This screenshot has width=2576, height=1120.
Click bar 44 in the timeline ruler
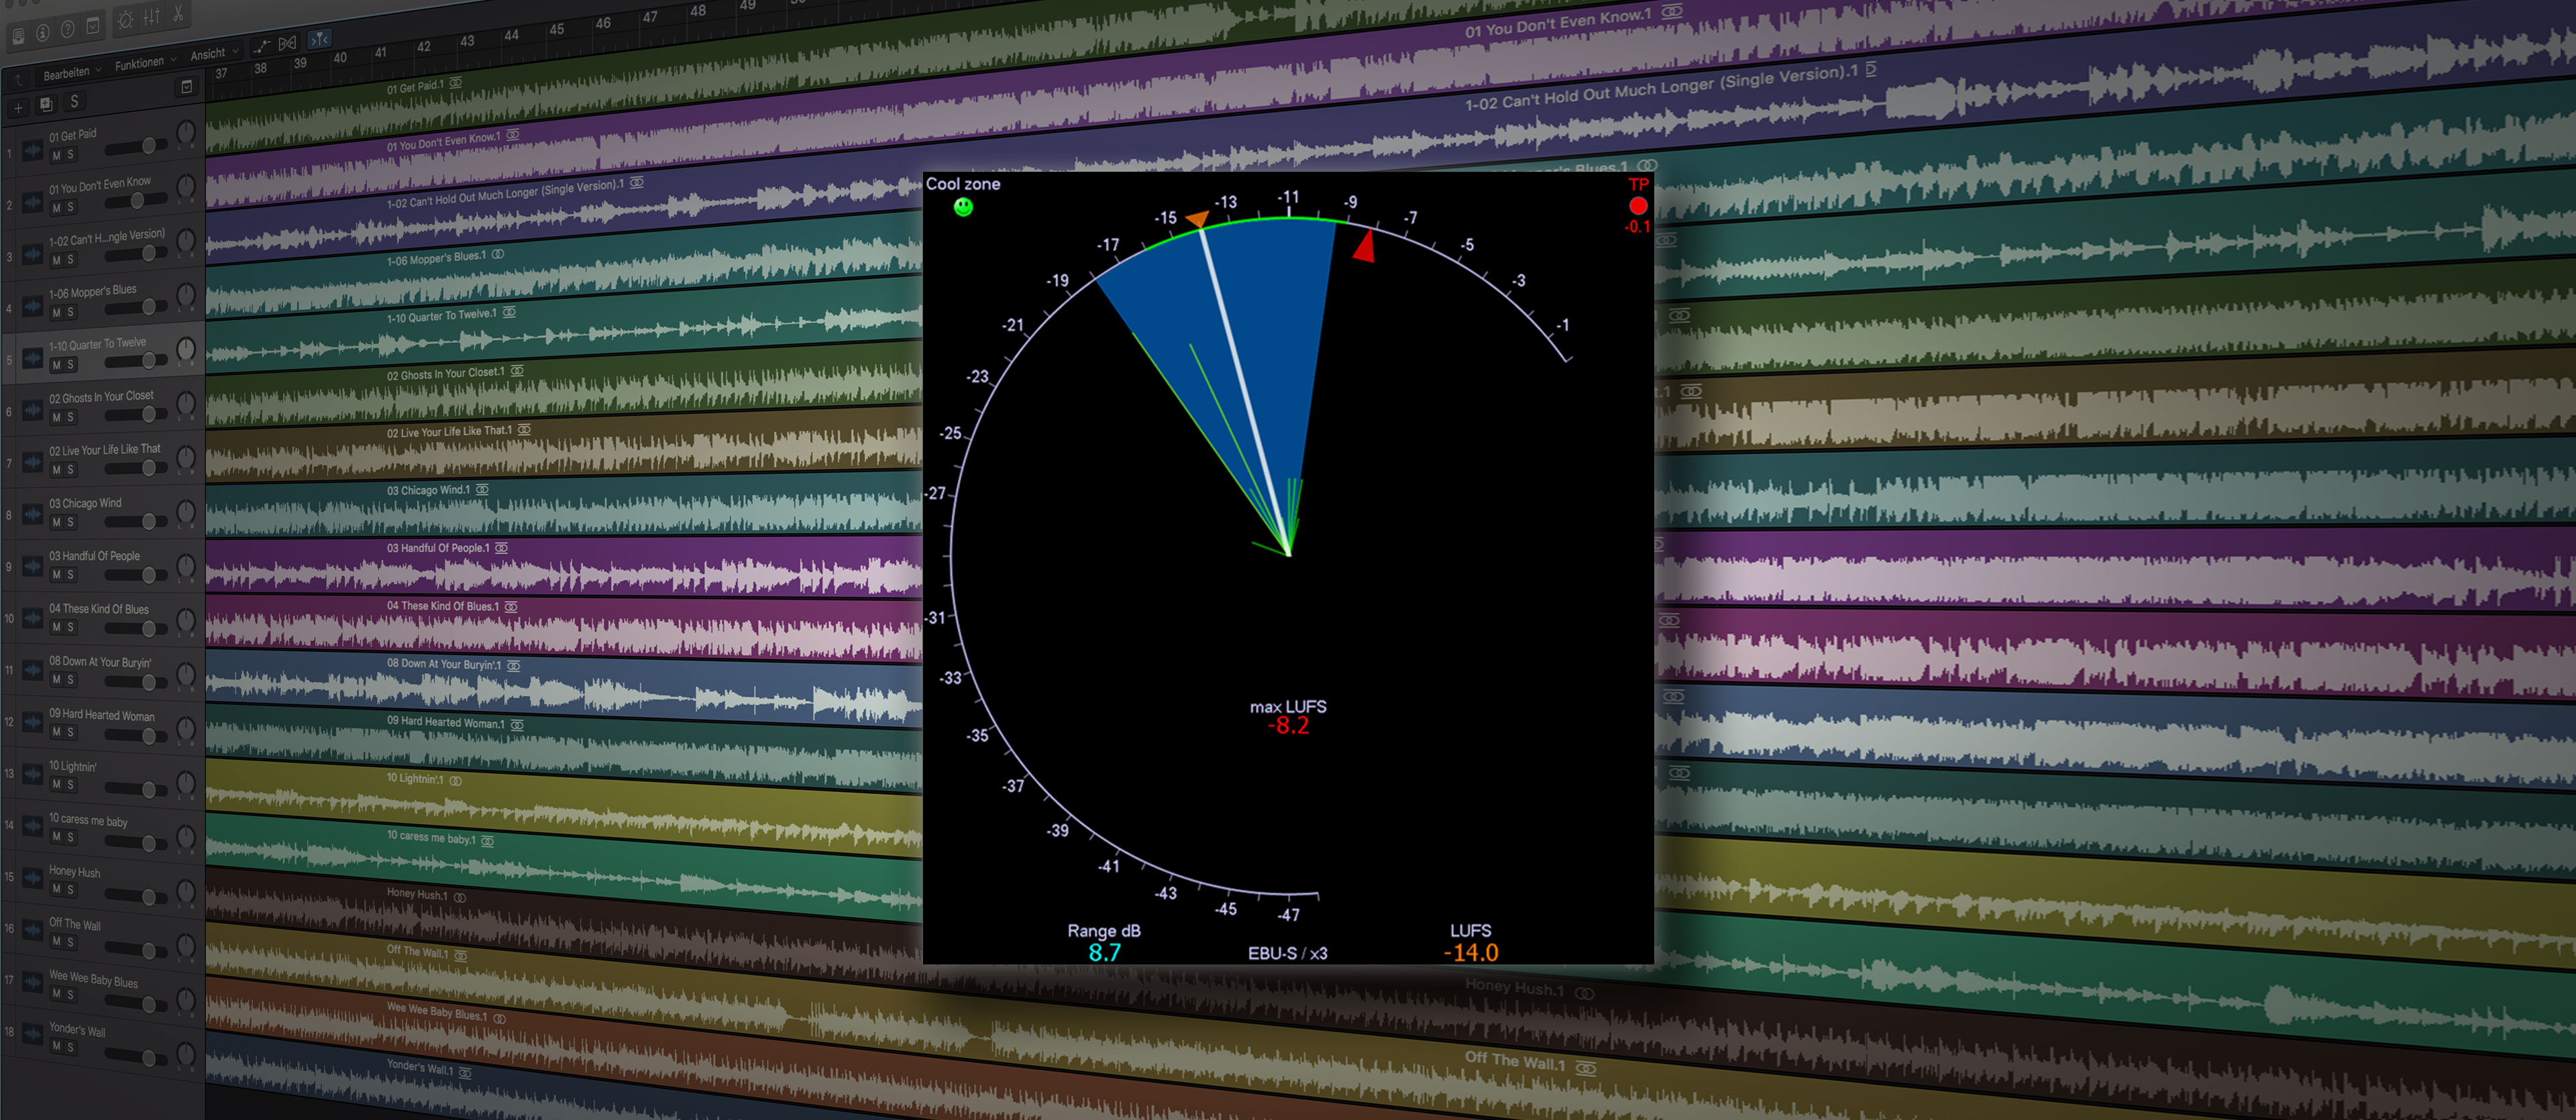click(511, 35)
